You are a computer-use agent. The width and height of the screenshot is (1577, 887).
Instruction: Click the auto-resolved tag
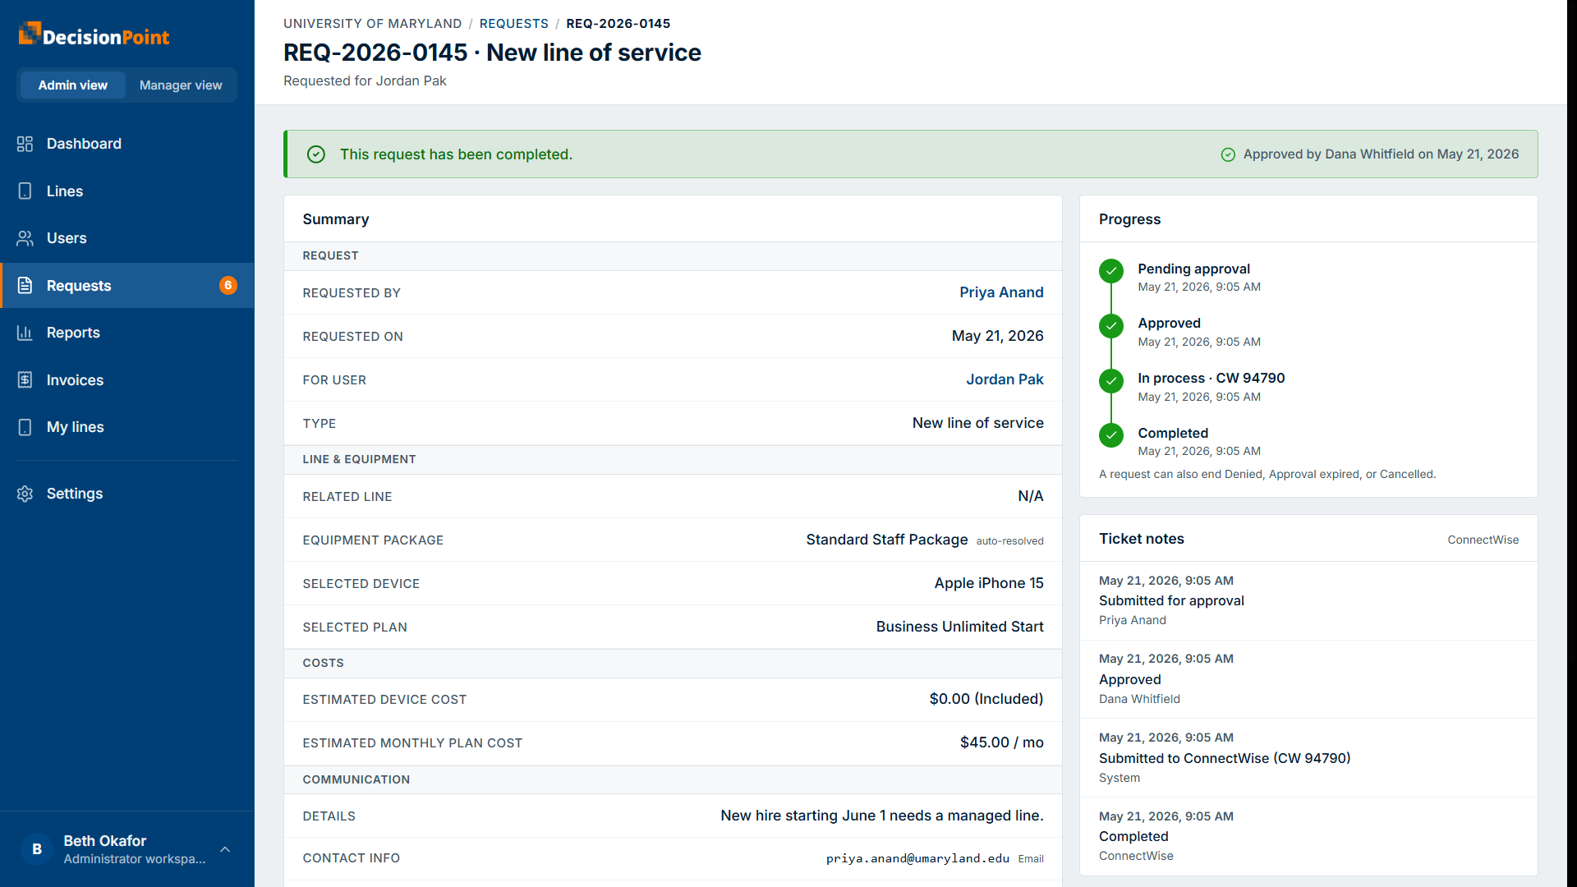pos(1009,541)
